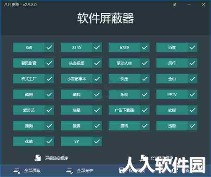Select the 广告下载器 label
This screenshot has width=211, height=177.
point(124,110)
